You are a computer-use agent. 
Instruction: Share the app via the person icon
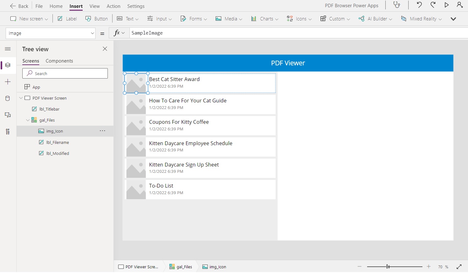pos(460,5)
